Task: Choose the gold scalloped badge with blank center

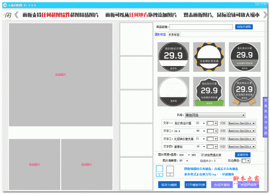Action: (209, 57)
